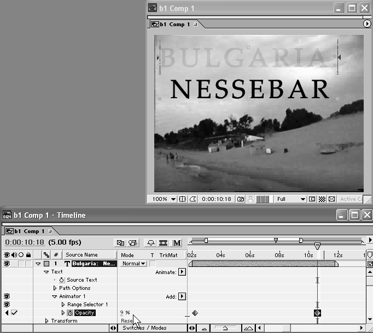The height and width of the screenshot is (333, 373).
Task: Hide the Bulgaria text layer with its eye icon
Action: [x=7, y=264]
